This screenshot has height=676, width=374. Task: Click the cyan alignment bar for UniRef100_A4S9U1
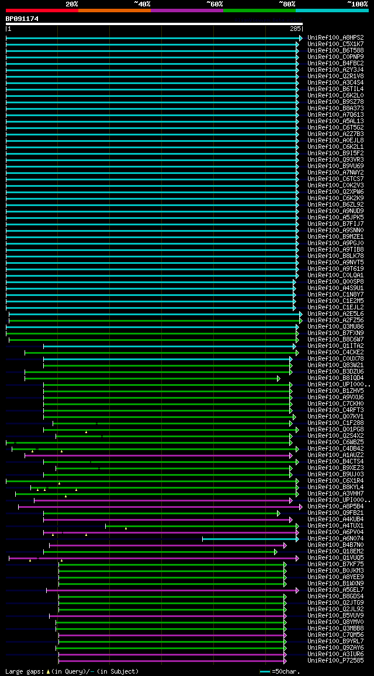coord(151,288)
